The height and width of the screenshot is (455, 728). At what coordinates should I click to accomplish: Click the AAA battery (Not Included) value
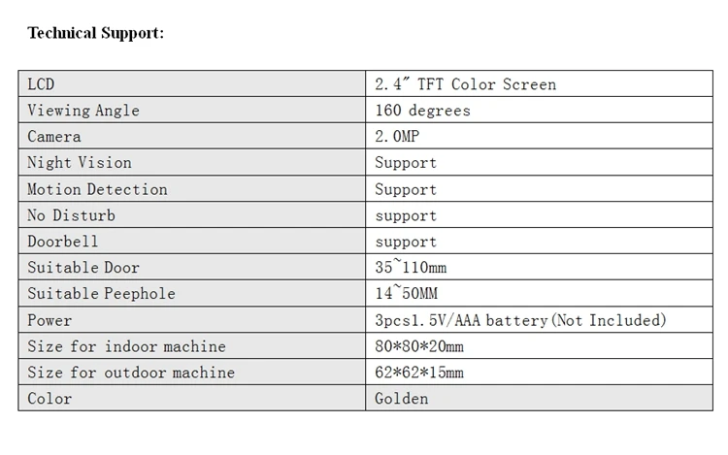pyautogui.click(x=520, y=320)
